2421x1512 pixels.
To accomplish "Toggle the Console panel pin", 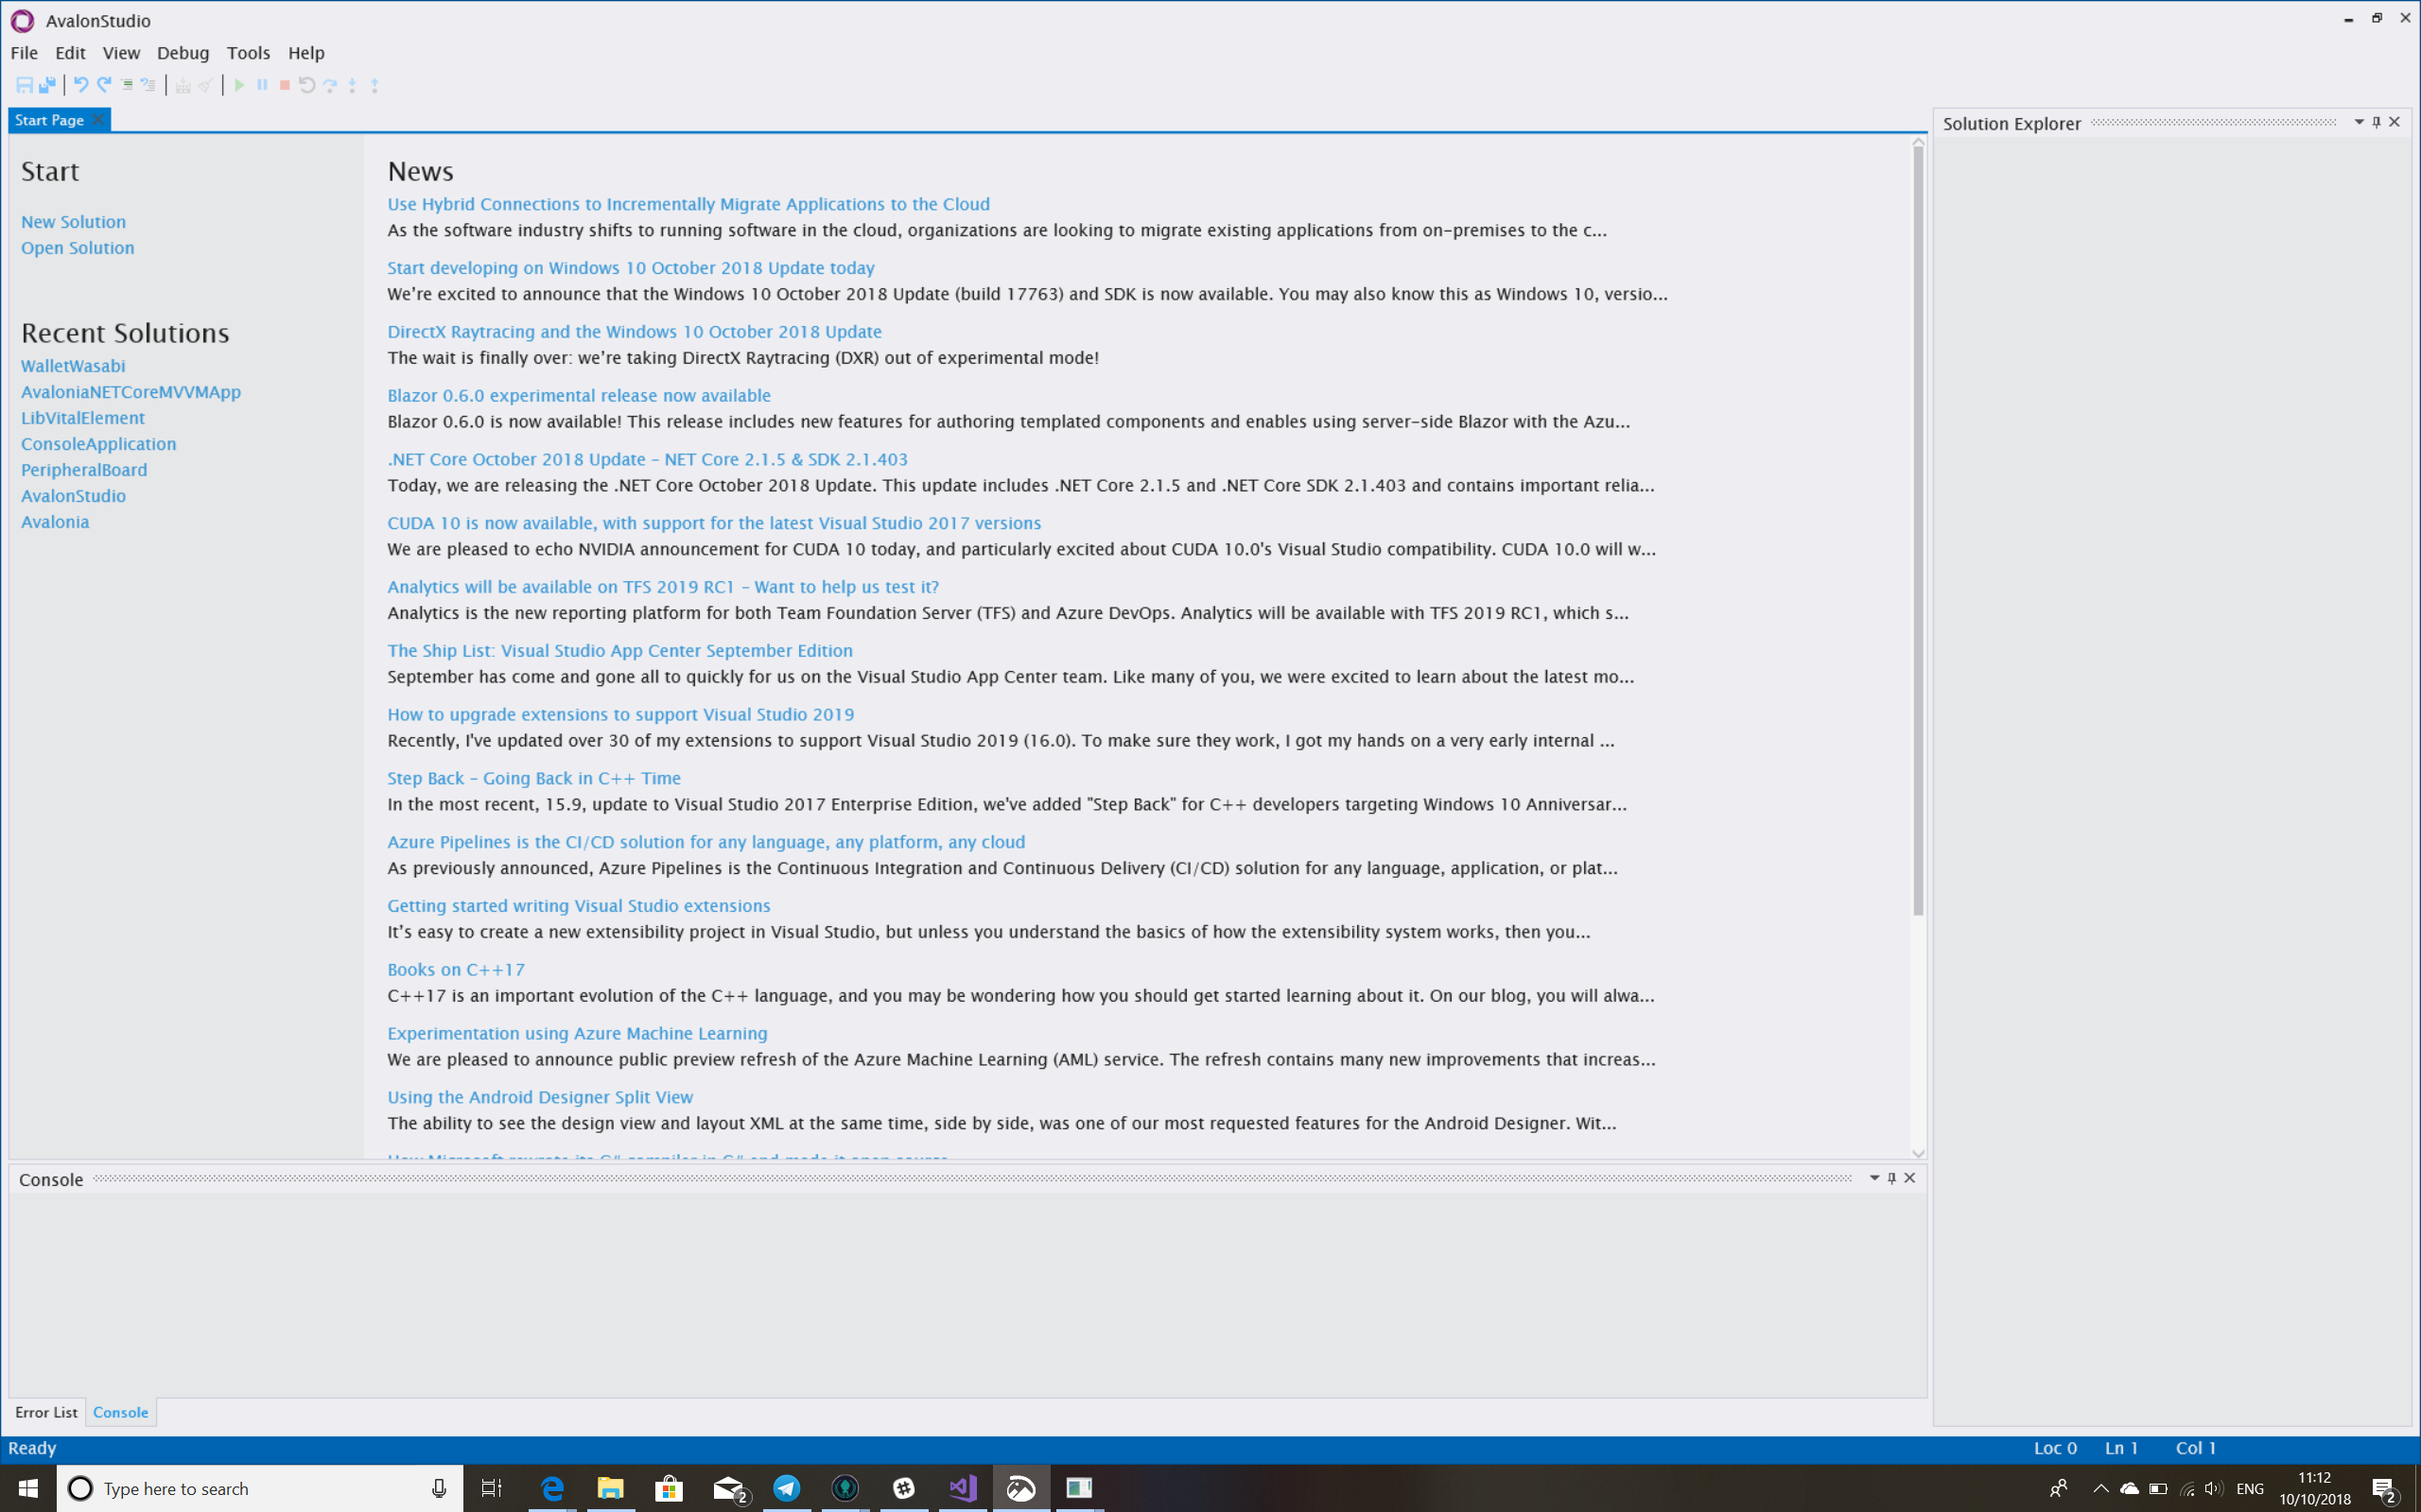I will click(1890, 1178).
